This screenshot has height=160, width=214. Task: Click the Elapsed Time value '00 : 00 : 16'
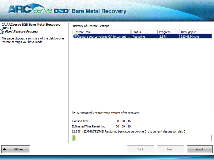123,121
